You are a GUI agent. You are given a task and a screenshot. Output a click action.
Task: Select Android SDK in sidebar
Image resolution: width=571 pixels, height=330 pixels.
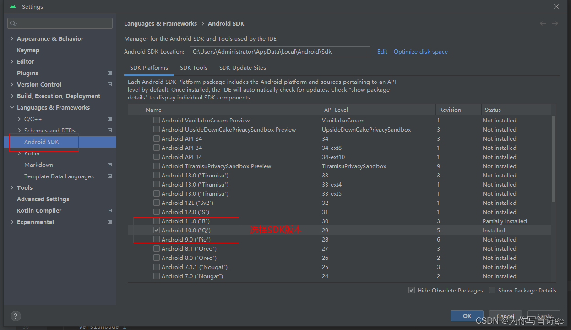pyautogui.click(x=60, y=142)
